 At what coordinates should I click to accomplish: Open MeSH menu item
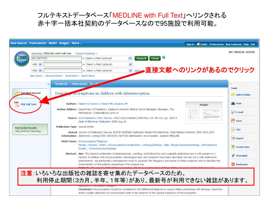[x=53, y=43]
